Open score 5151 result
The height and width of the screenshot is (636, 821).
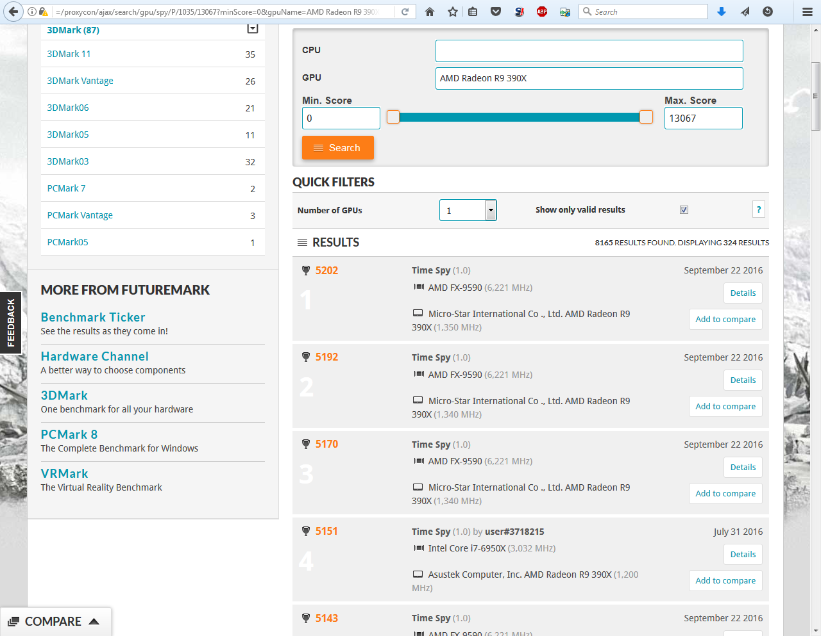326,532
